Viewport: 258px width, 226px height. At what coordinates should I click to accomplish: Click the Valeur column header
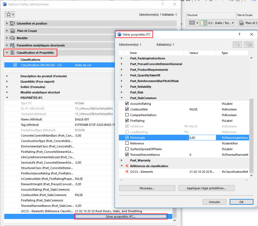[202, 53]
